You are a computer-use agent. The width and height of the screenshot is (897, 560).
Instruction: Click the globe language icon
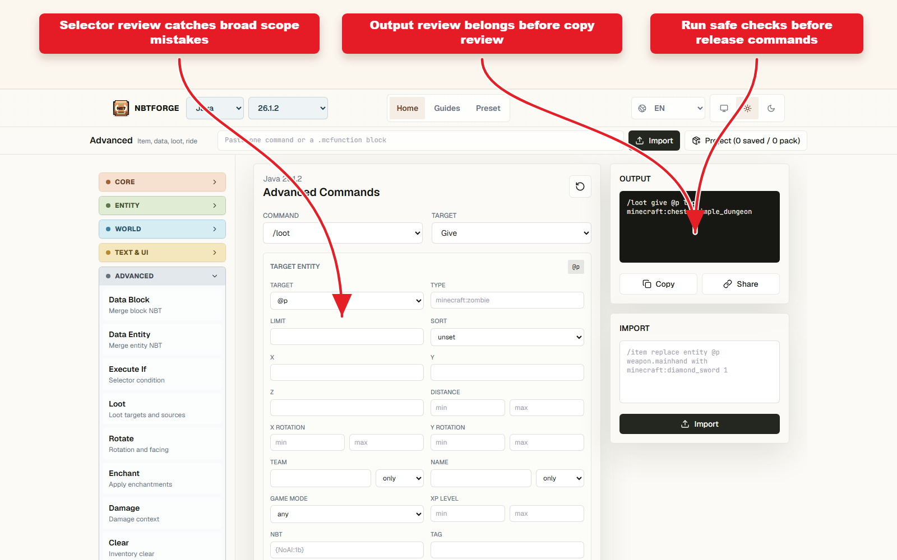[x=642, y=108]
